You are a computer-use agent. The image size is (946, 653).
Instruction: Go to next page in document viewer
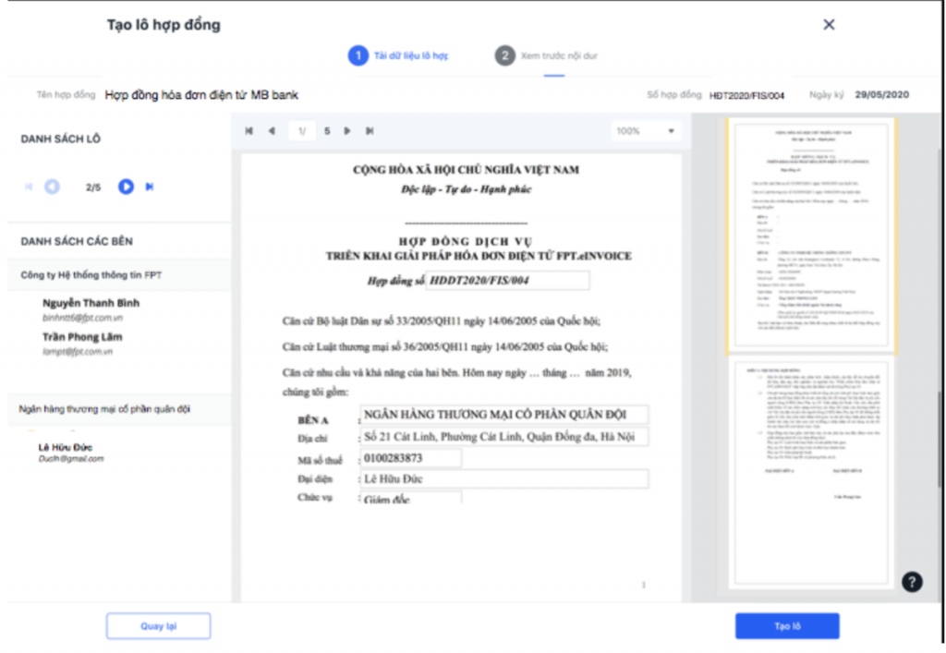click(x=347, y=131)
